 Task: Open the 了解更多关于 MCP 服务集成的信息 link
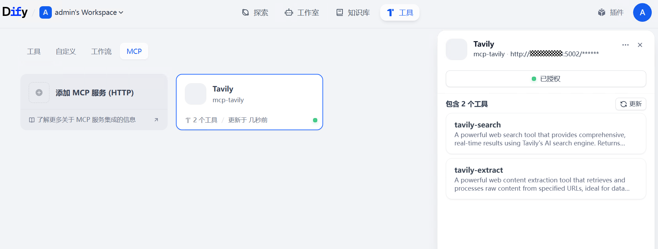point(86,120)
